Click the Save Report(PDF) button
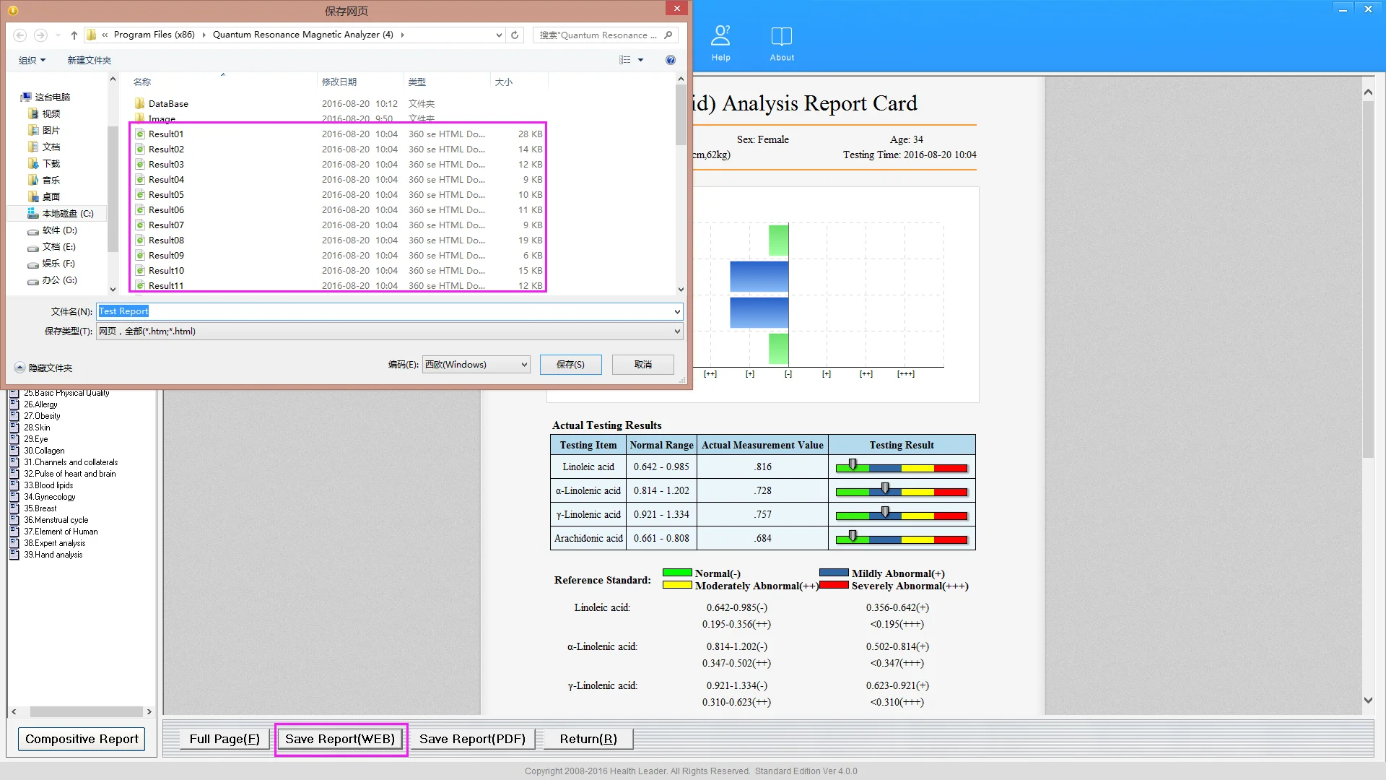Viewport: 1386px width, 780px height. click(472, 739)
